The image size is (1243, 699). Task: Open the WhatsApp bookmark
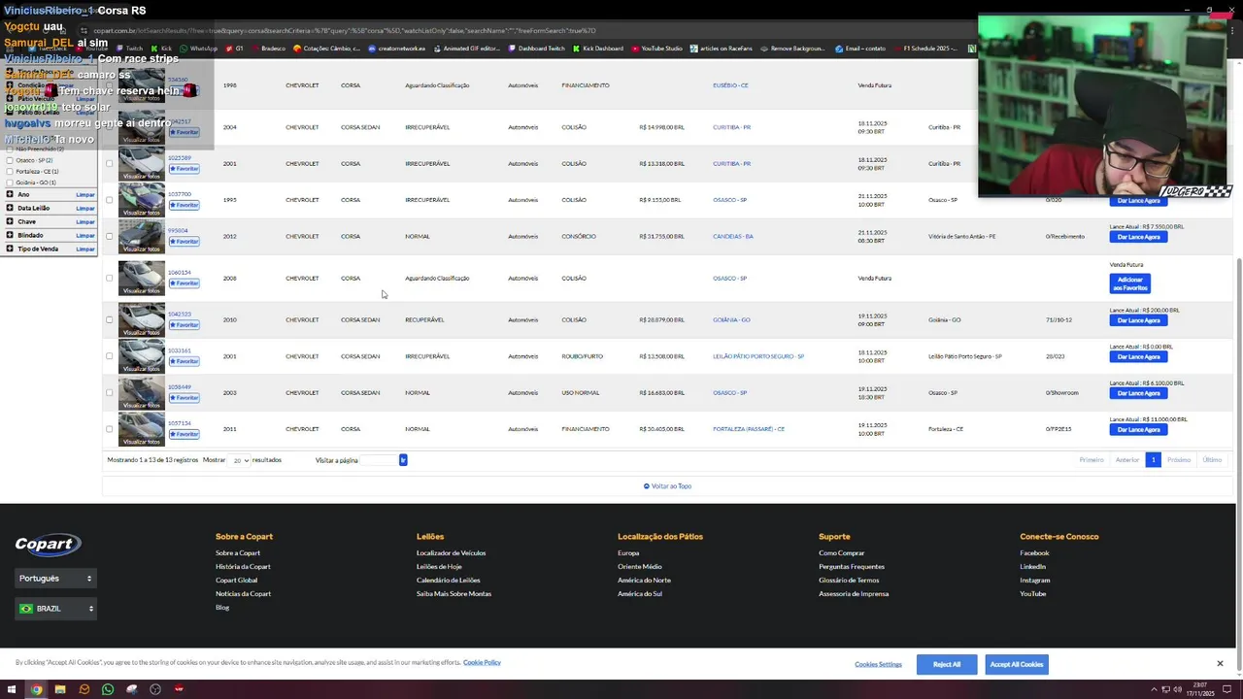click(199, 49)
